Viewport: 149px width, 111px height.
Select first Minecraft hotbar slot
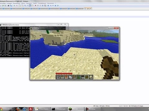[58, 77]
